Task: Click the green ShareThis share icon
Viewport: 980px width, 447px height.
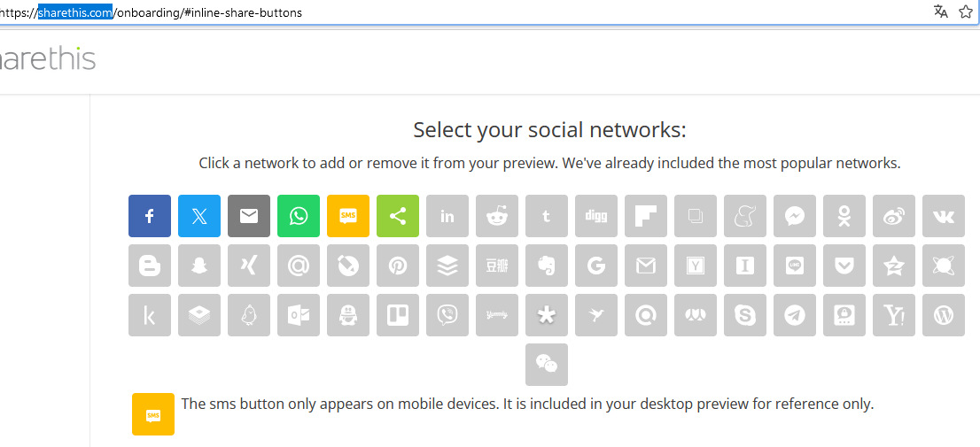Action: (x=398, y=216)
